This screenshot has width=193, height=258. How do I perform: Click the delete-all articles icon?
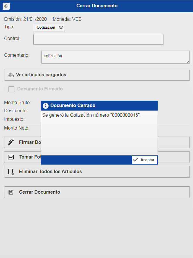[11, 172]
